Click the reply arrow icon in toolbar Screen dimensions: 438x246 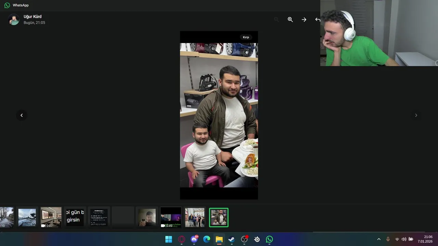coord(318,19)
